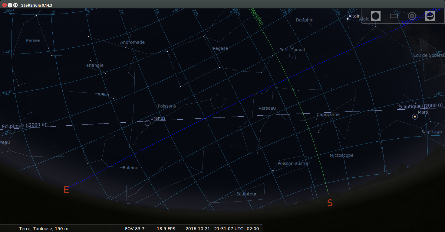Click the star Altaïr

coord(348,19)
